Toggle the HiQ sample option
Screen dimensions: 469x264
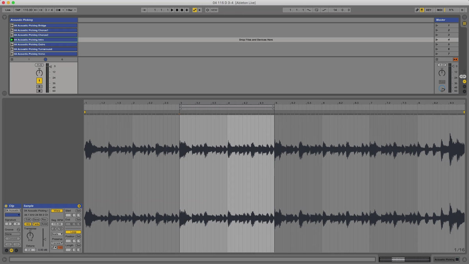[x=28, y=224]
